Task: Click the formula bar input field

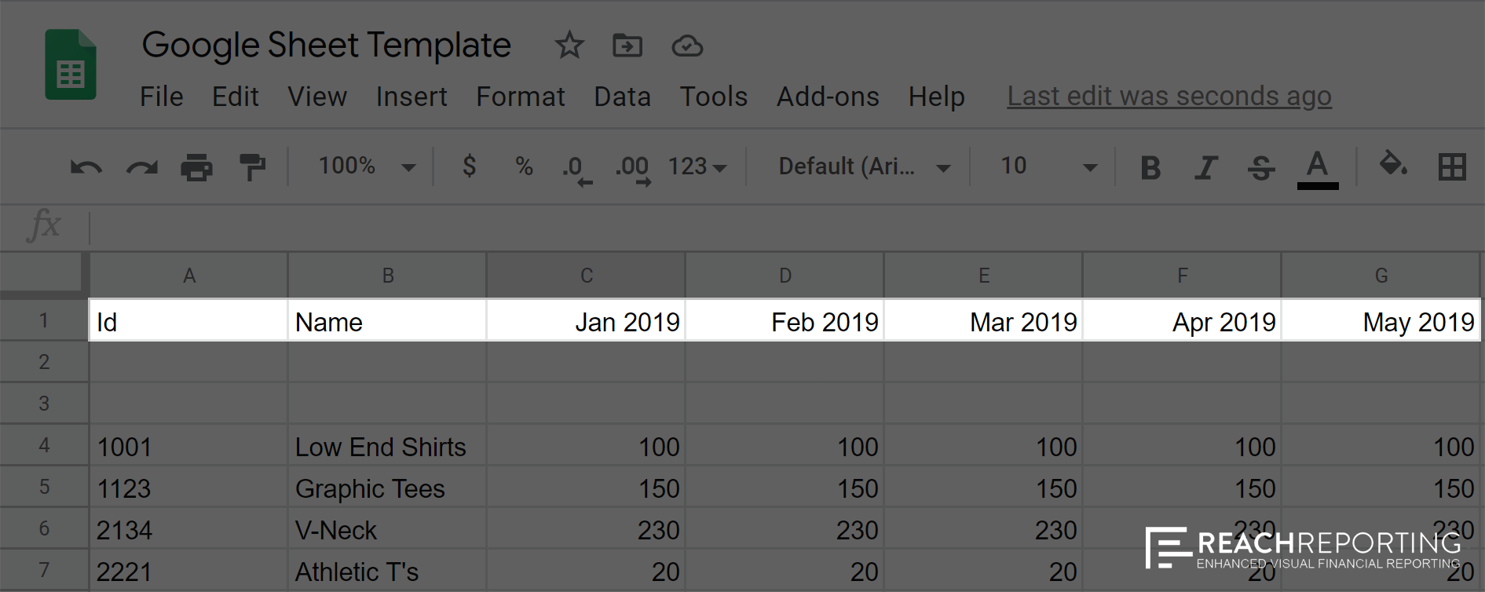Action: coord(471,227)
